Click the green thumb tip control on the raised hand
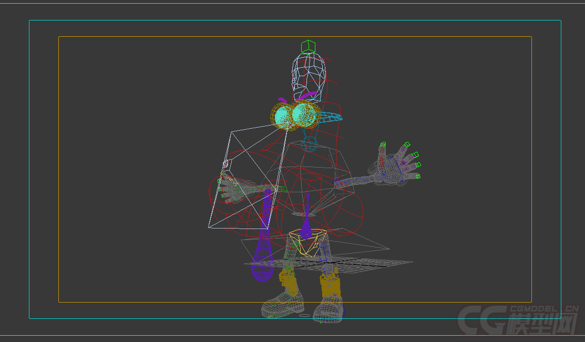The width and height of the screenshot is (585, 342). click(383, 144)
